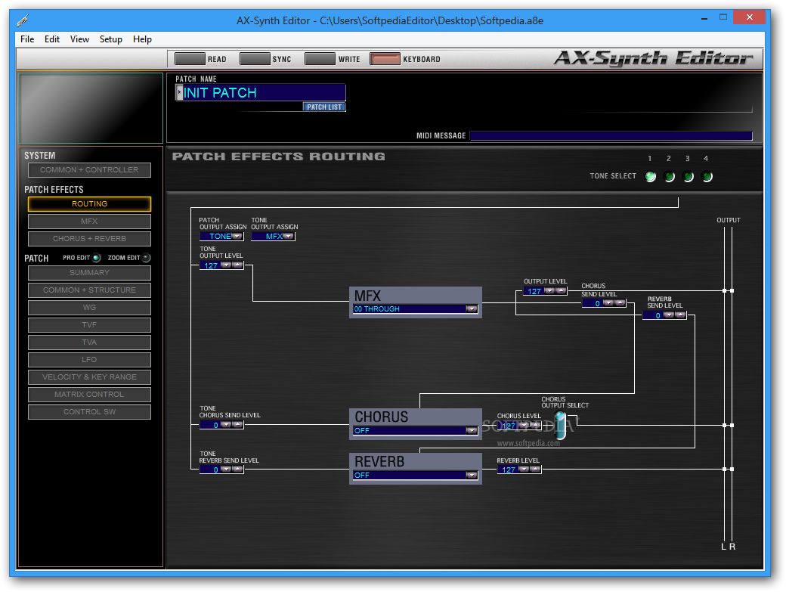Decrease MFX Reverb Send Level

pos(669,315)
